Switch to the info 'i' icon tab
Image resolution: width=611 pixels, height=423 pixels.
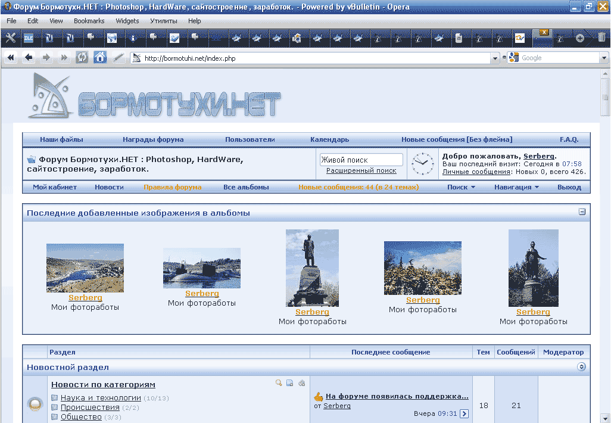[133, 38]
